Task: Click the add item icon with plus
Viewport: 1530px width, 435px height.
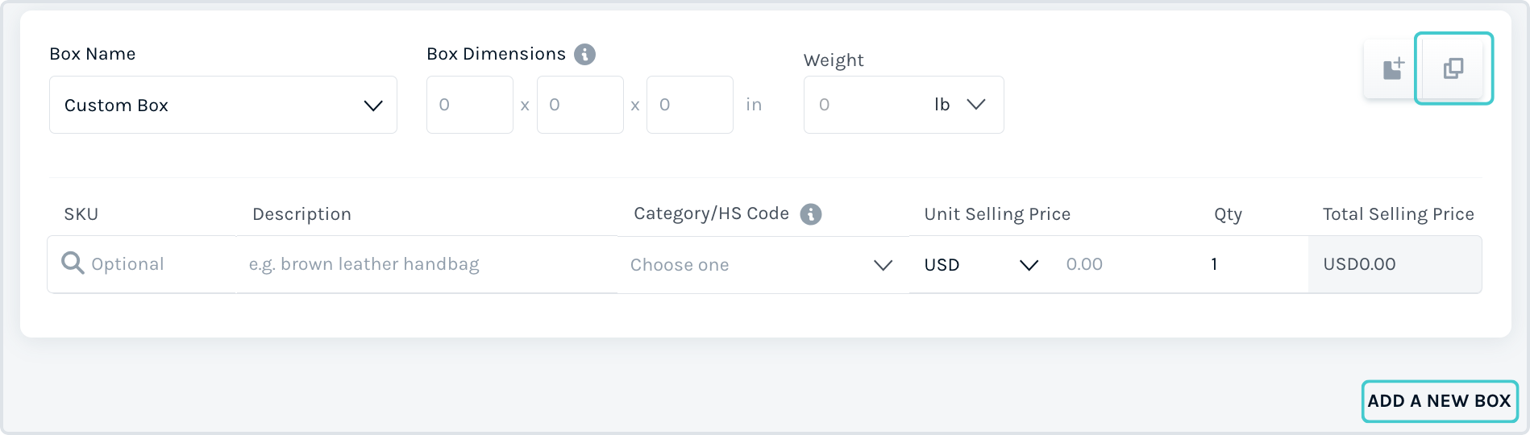Action: [1394, 68]
